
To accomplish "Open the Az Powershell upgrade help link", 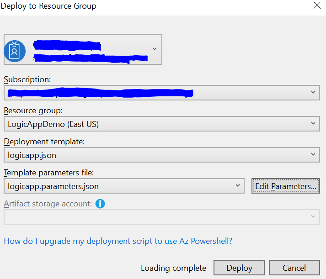I will pos(118,241).
